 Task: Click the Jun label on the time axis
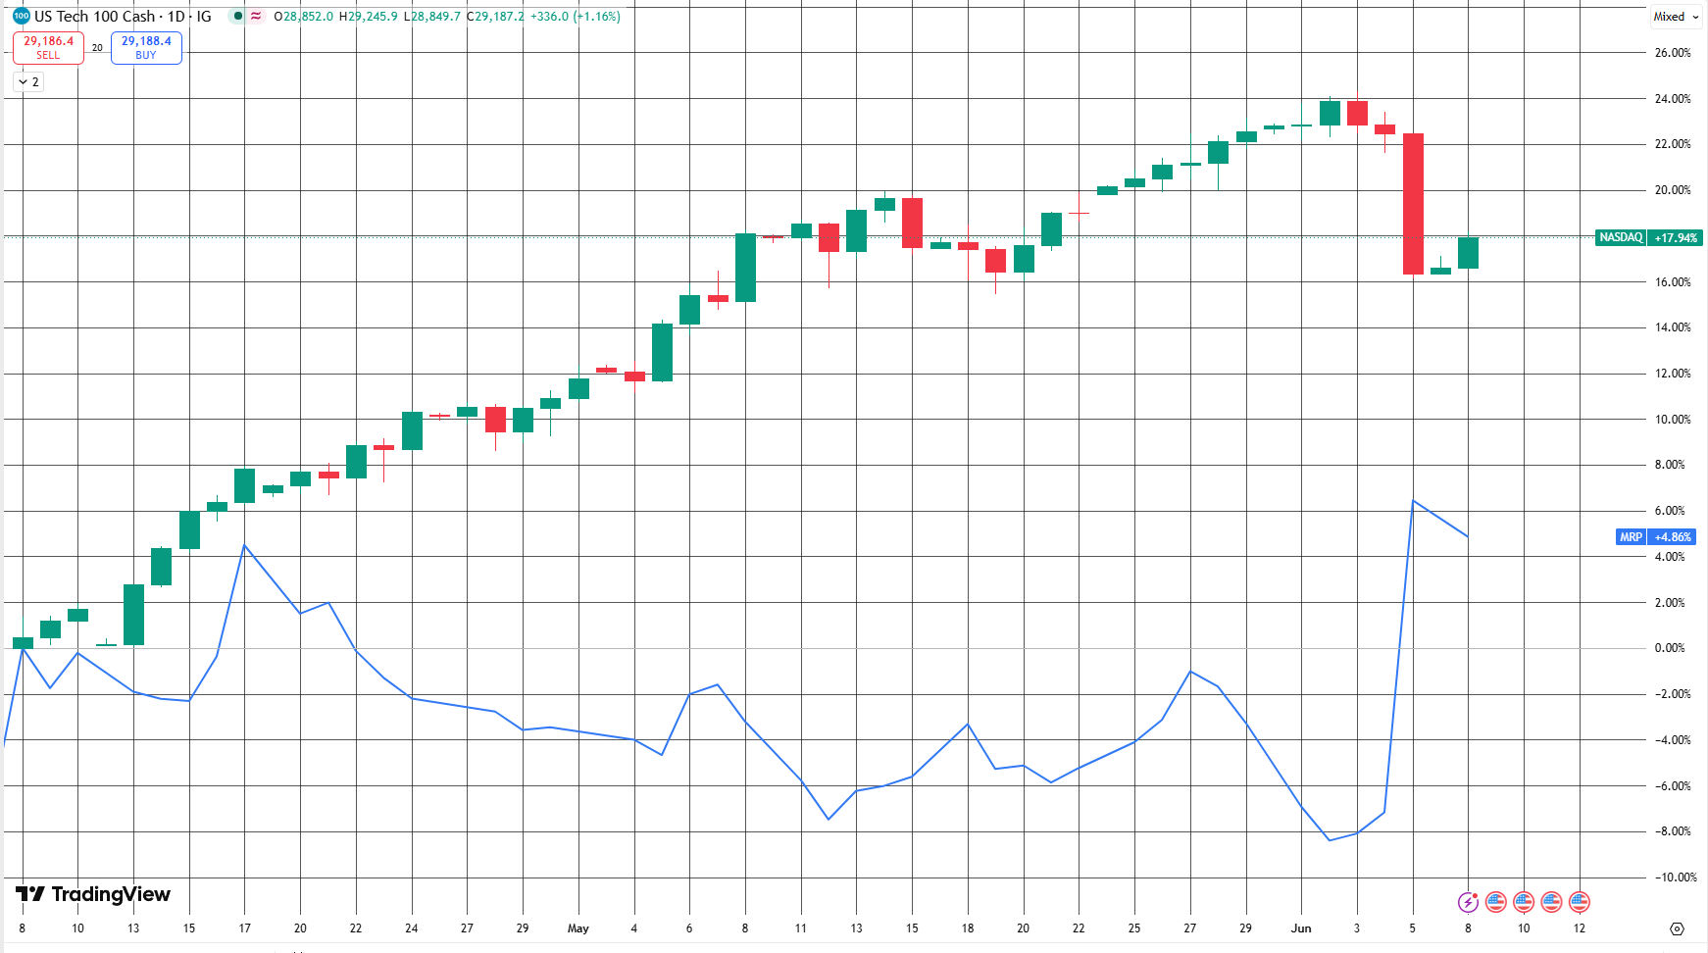[x=1301, y=928]
